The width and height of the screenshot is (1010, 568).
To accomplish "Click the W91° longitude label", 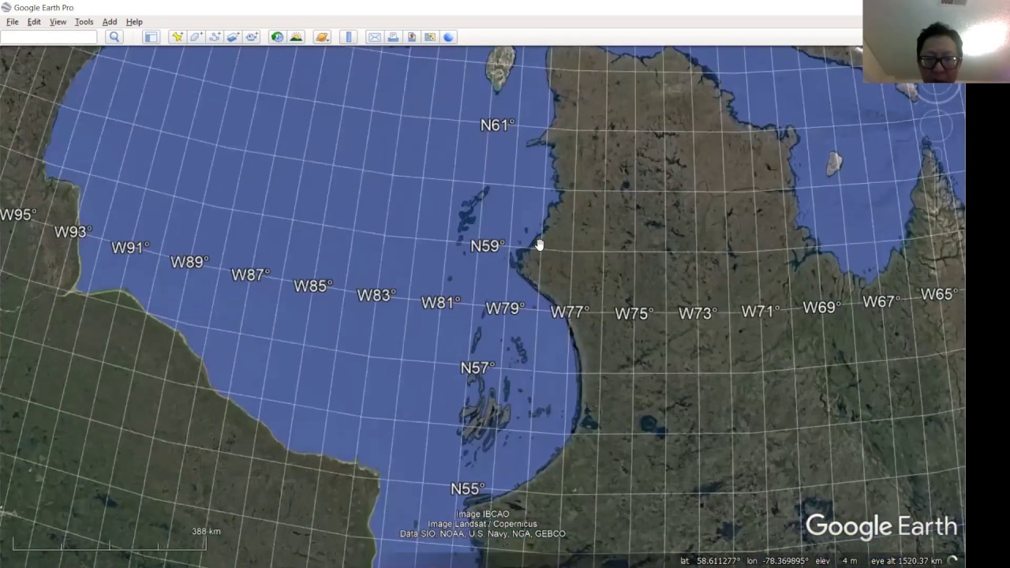I will click(x=130, y=248).
